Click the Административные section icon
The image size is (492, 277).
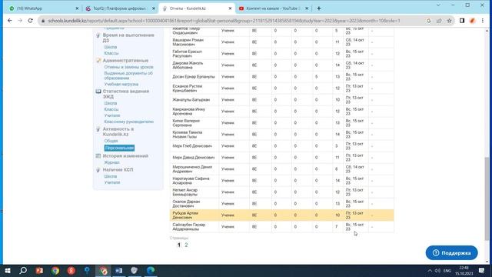98,60
